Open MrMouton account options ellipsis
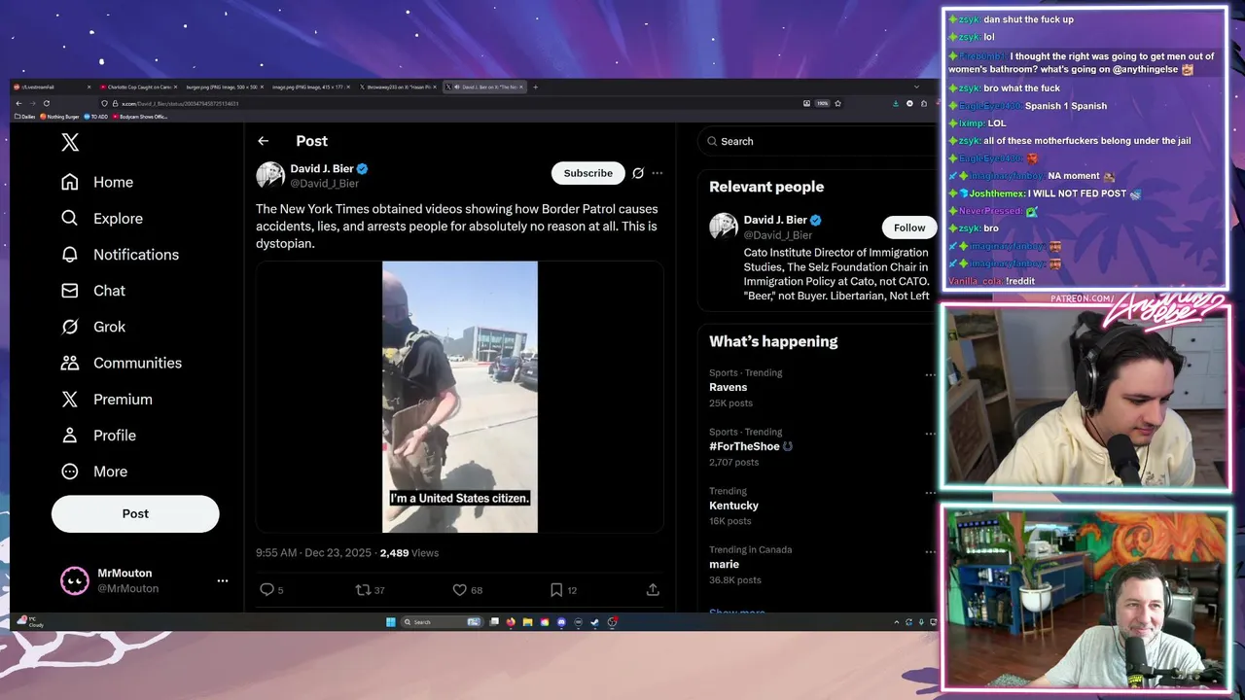Viewport: 1245px width, 700px height. point(223,580)
